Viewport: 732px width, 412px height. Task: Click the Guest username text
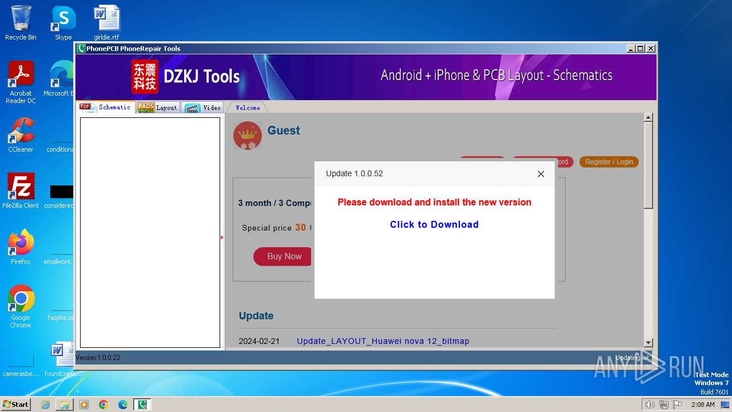[284, 130]
